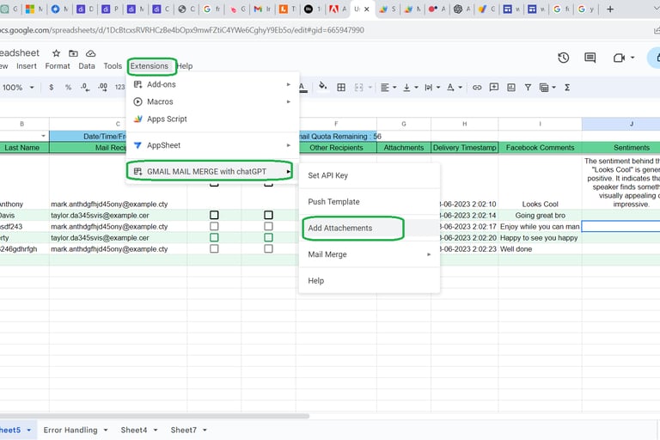
Task: Open column B filter dropdown arrow
Action: pos(43,136)
